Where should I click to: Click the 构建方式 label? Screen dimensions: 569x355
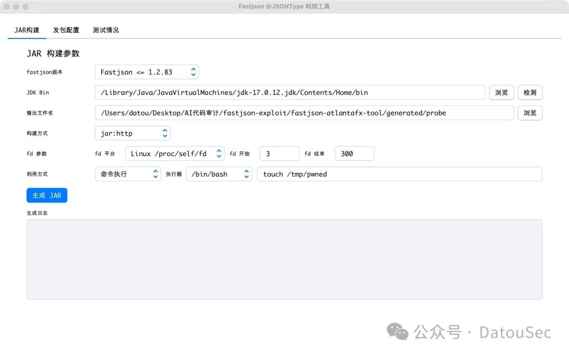pos(37,133)
